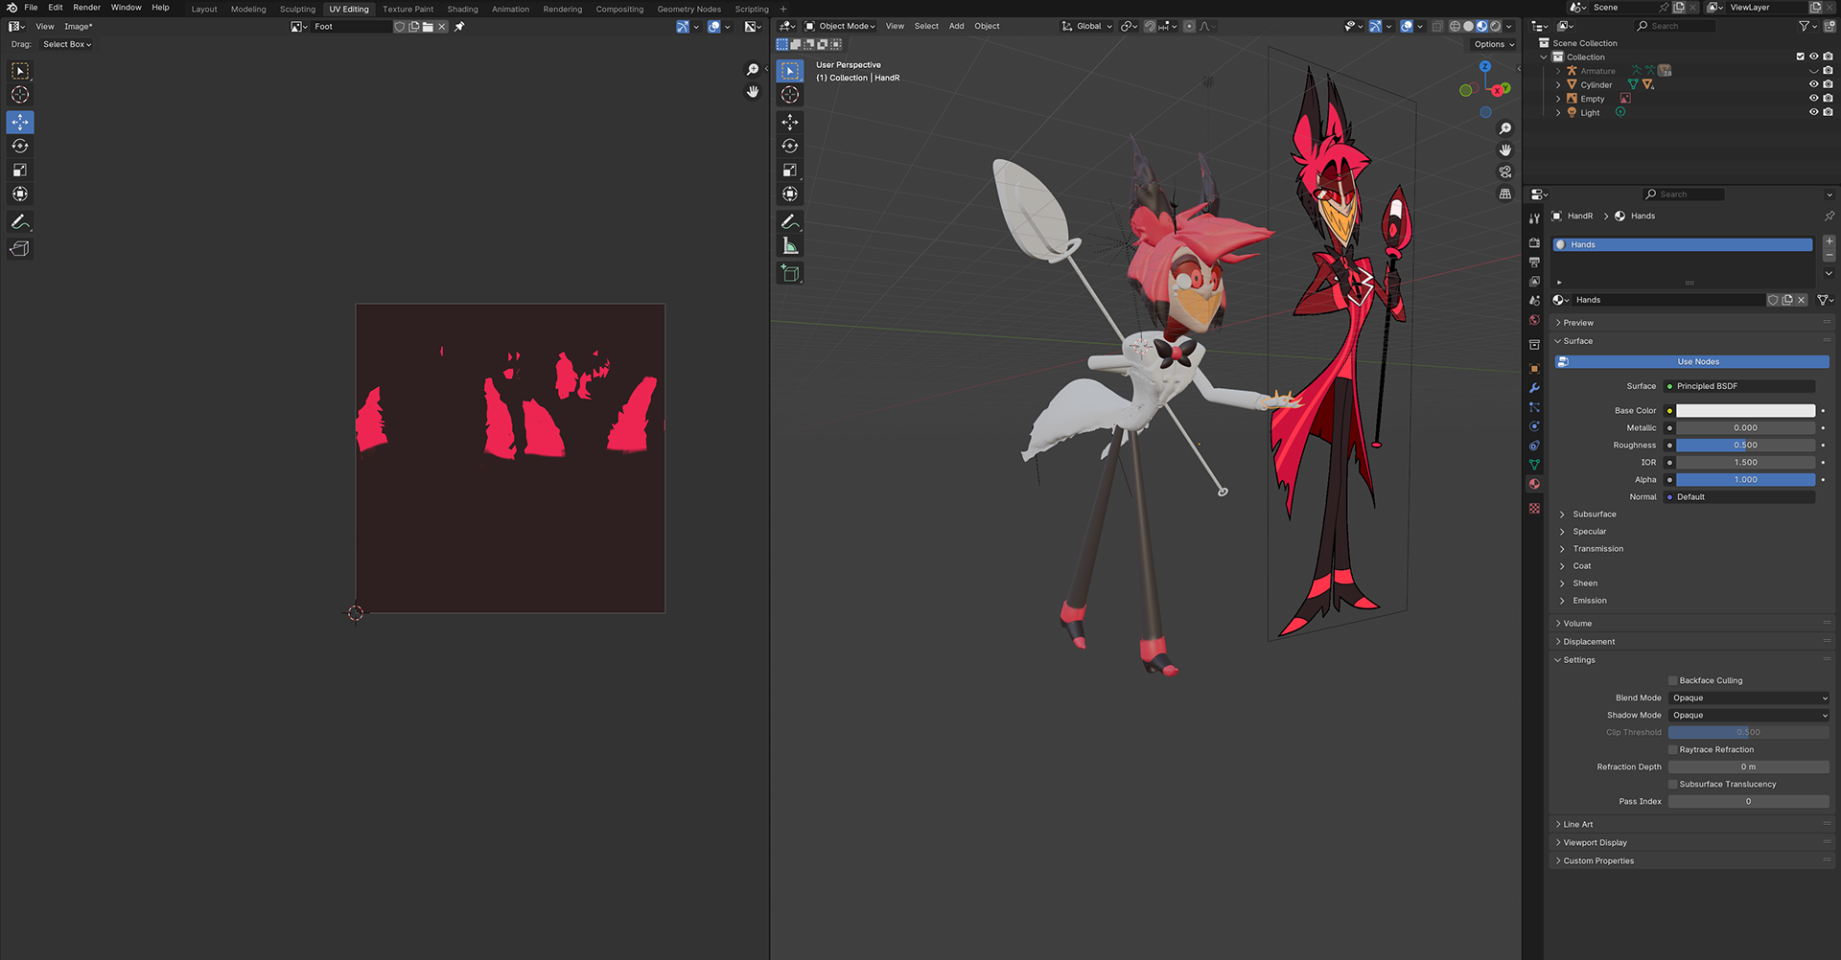Click the Normal Default field
1841x960 pixels.
1740,497
